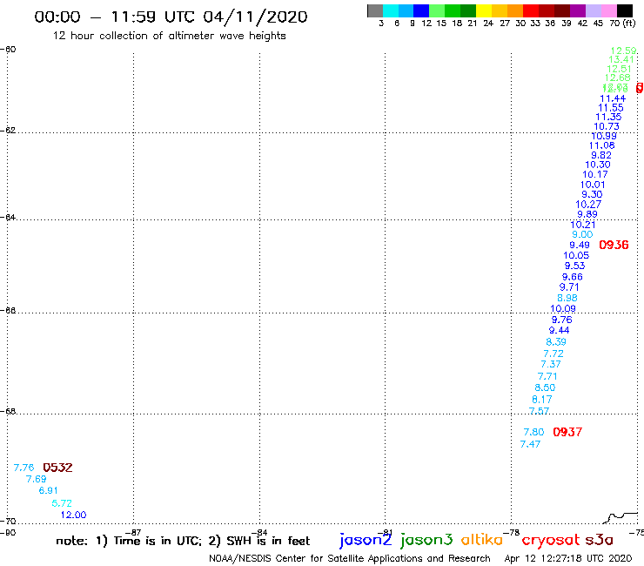This screenshot has width=644, height=566.
Task: Pick the pink swatch in the legend
Action: (x=608, y=10)
